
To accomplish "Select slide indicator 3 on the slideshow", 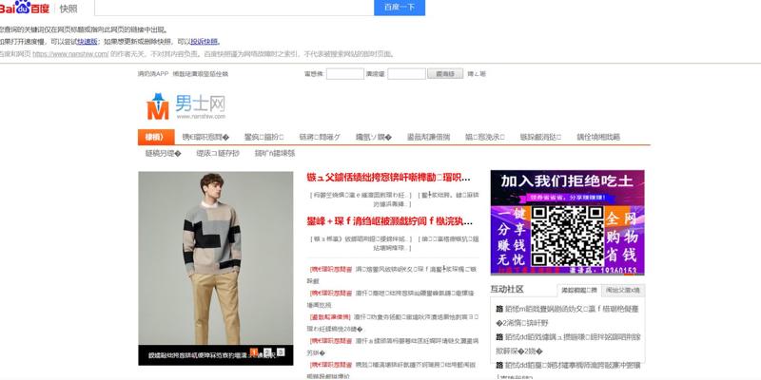I will (x=281, y=351).
